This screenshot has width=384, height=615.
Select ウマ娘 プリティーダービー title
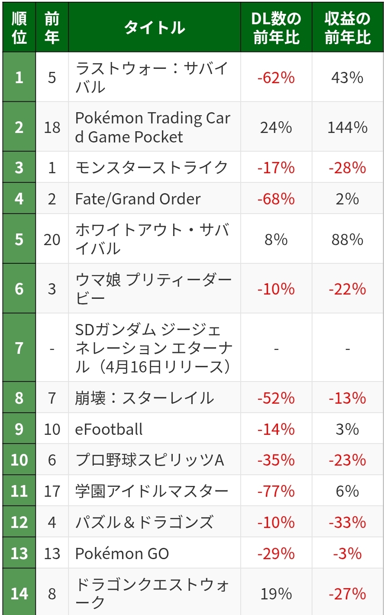[153, 289]
